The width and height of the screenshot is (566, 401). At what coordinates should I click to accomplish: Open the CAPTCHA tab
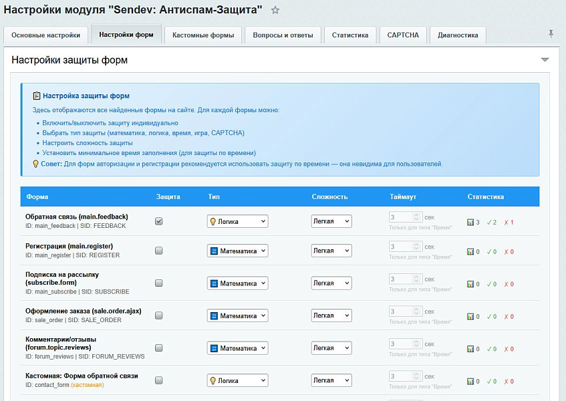pos(403,35)
